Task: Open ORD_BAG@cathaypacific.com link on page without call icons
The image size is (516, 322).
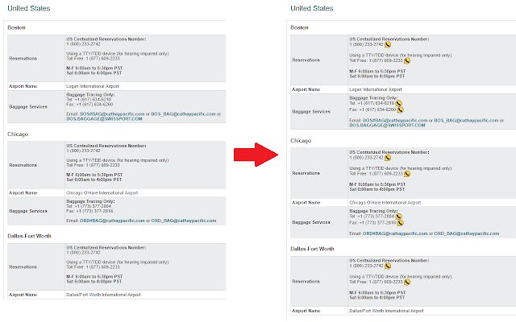Action: pos(184,221)
